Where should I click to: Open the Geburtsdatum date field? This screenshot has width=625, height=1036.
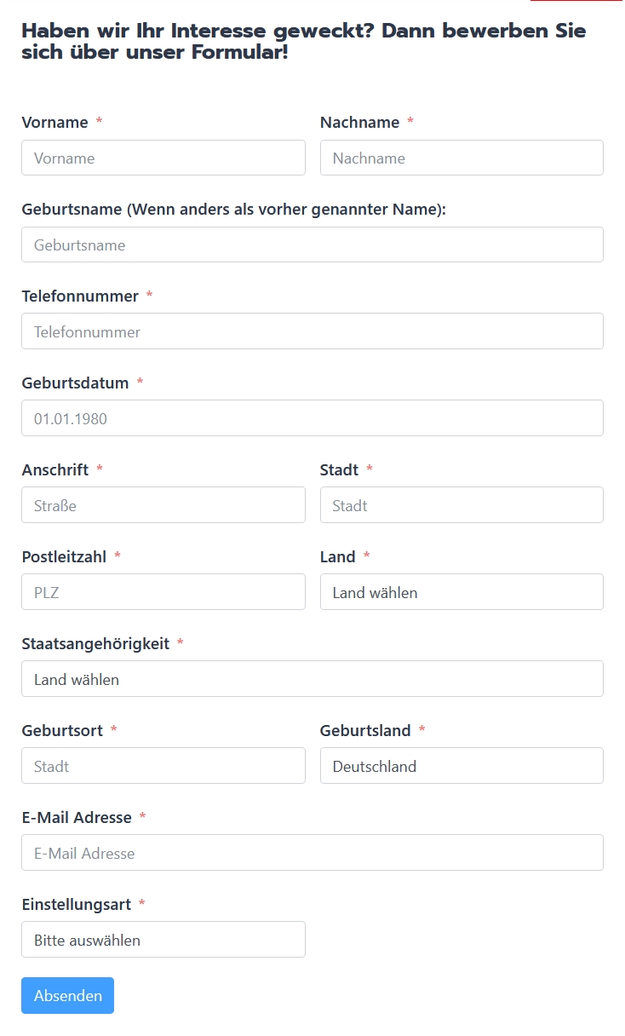[x=312, y=418]
